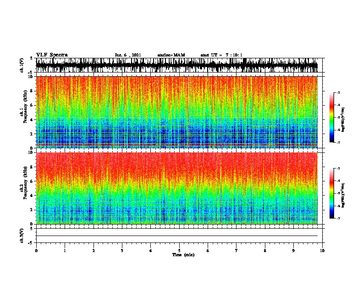
Task: Click the ch.2 color scale bar
Action: [x=331, y=193]
